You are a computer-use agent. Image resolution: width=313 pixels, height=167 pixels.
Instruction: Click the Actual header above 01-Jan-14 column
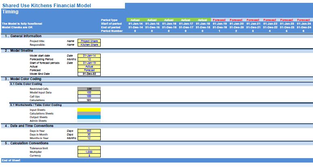click(135, 20)
